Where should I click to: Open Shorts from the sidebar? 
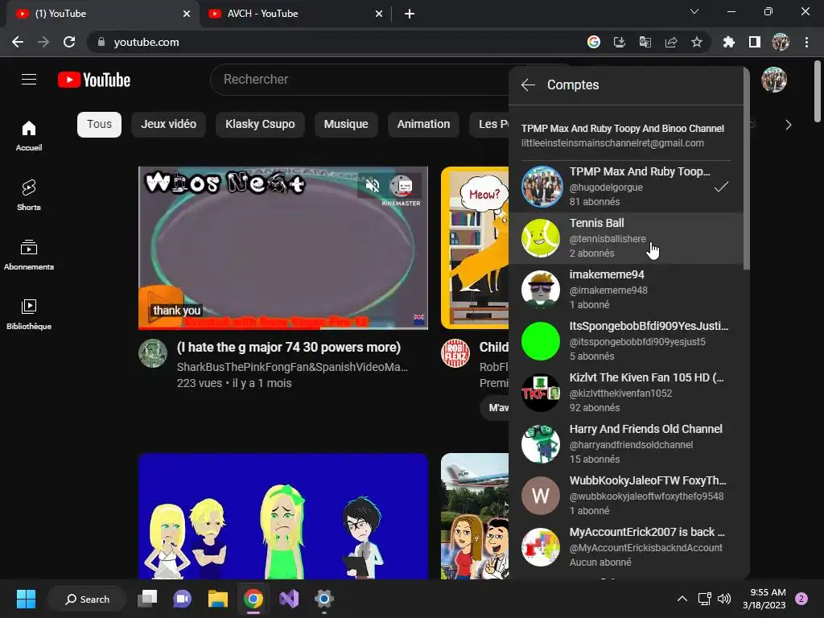(x=29, y=195)
